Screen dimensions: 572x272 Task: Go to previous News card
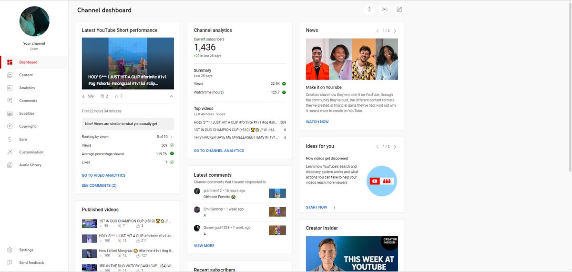point(378,31)
